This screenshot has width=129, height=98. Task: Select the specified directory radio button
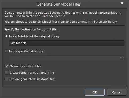(6, 51)
